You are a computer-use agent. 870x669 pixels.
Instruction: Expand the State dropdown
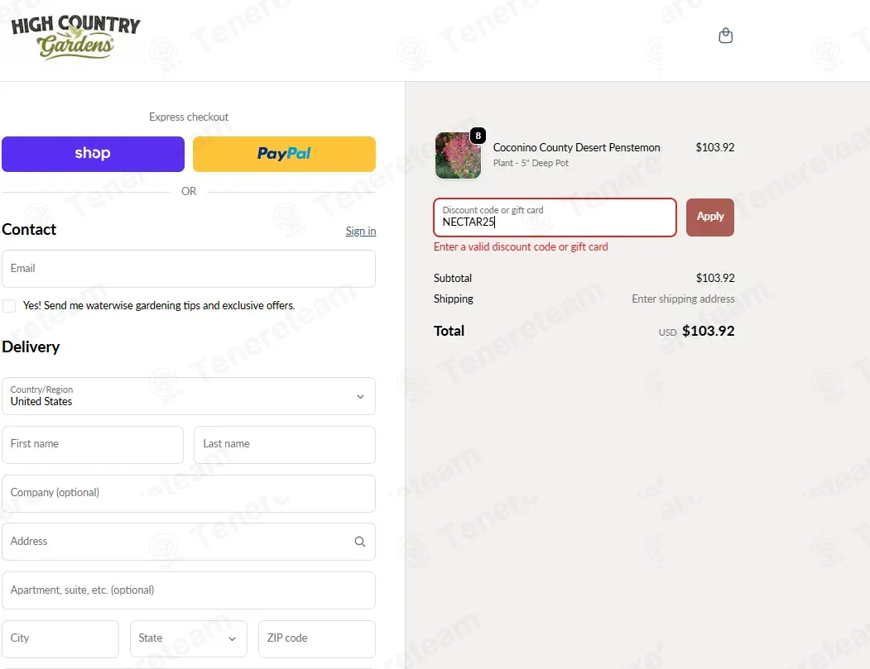[x=189, y=638]
